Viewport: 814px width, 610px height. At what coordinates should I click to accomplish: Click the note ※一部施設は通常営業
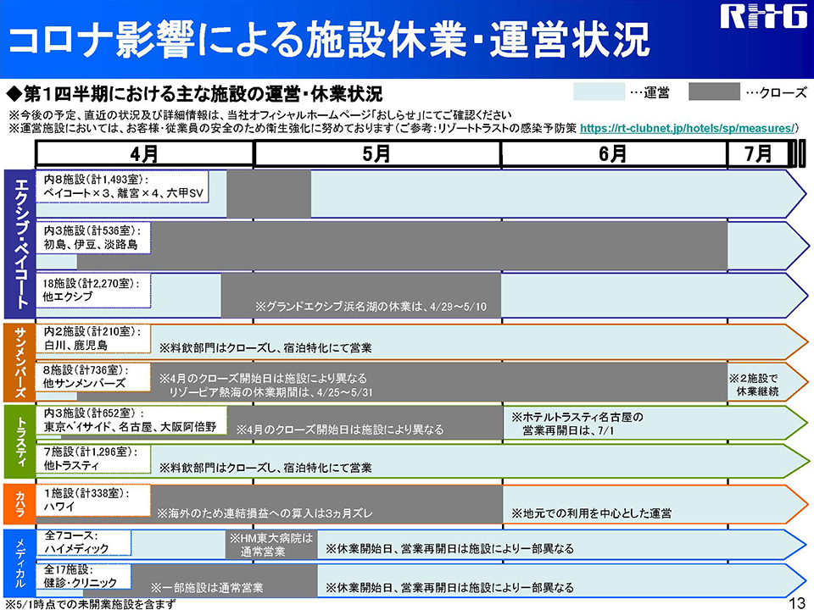click(x=207, y=588)
